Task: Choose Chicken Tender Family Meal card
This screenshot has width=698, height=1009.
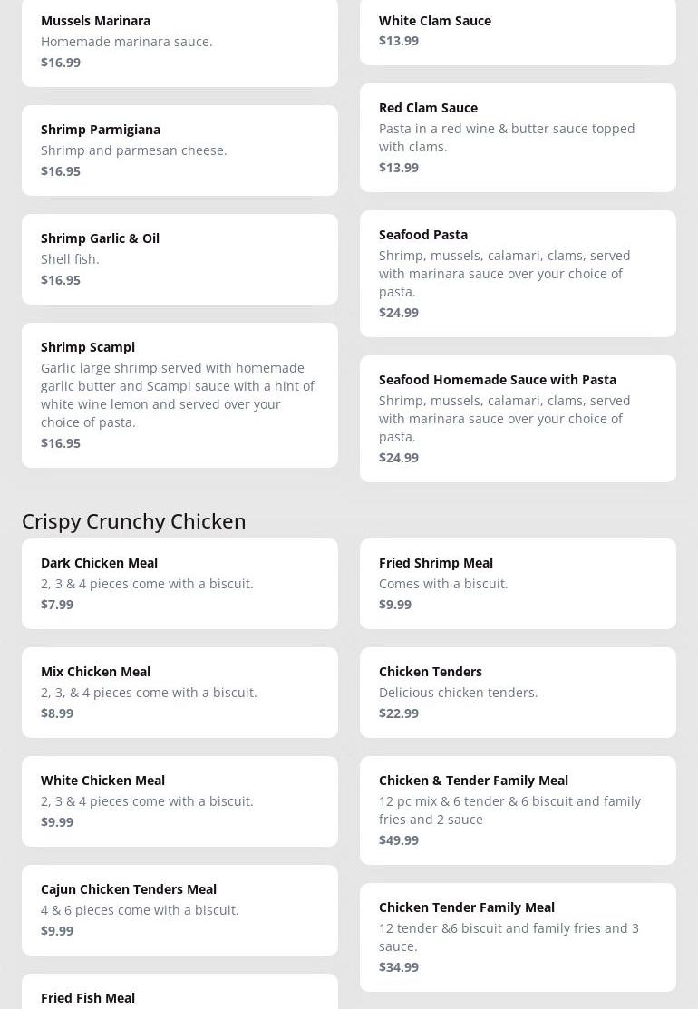Action: [517, 936]
